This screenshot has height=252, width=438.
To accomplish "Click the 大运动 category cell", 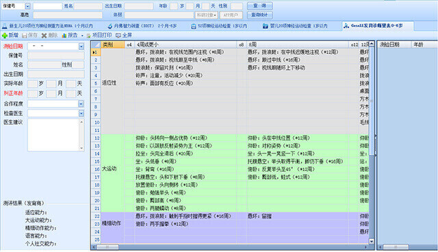I will [x=112, y=173].
